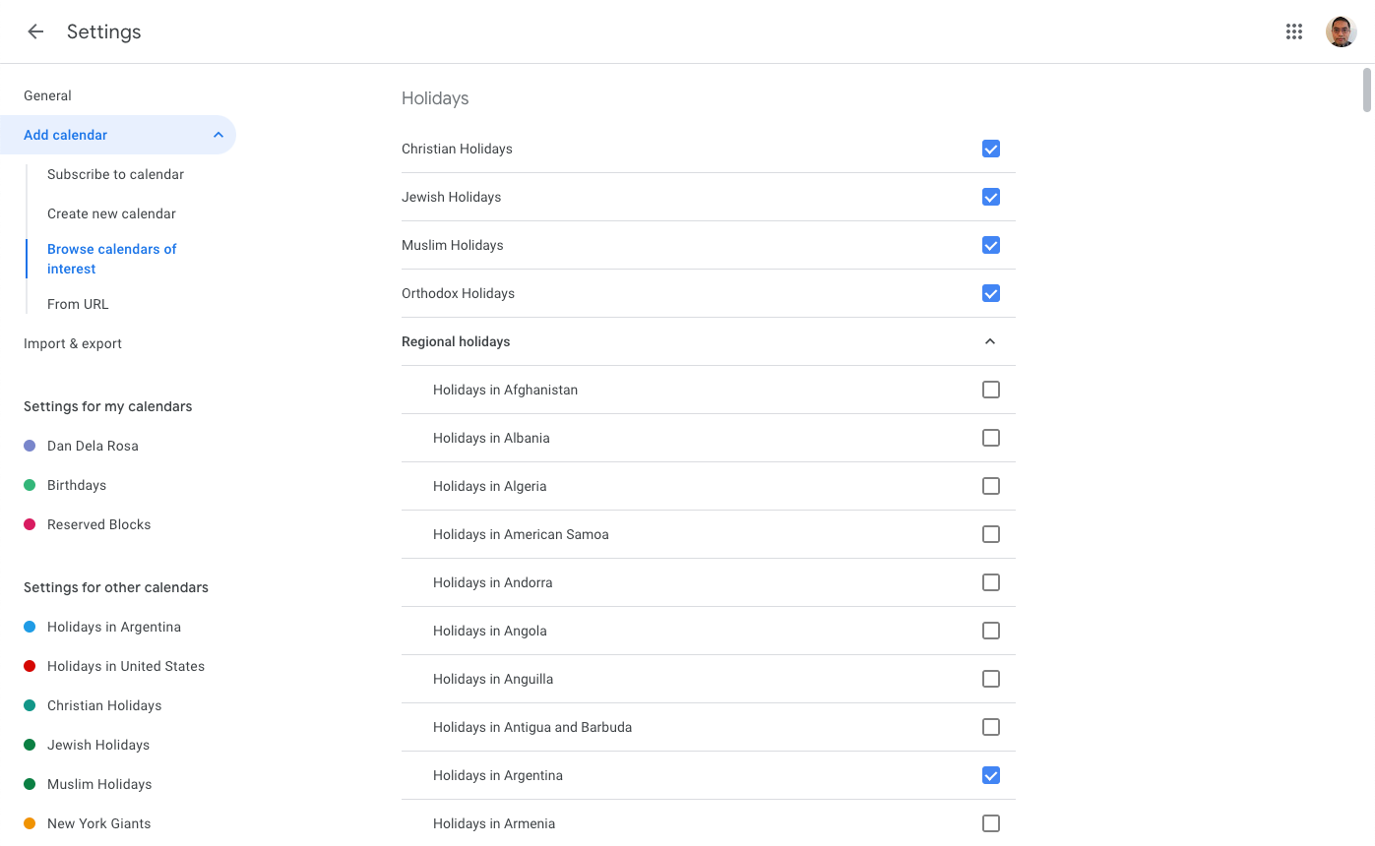Uncheck the Muslim Holidays checkbox
The height and width of the screenshot is (846, 1375).
tap(991, 245)
